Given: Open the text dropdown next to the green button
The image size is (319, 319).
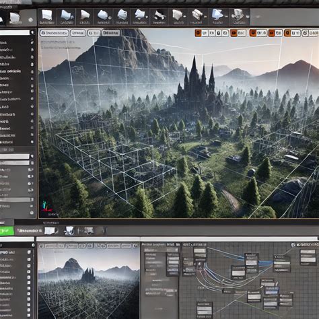Looking at the screenshot, I should (29, 231).
